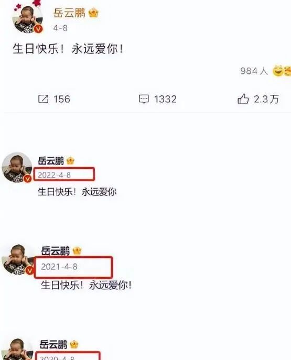The height and width of the screenshot is (360, 291).
Task: Tap the crown badge in the 2021-4-8 post
Action: click(x=77, y=250)
